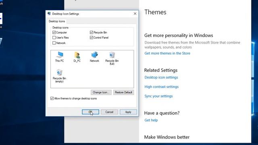This screenshot has width=258, height=145.
Task: Open the Desktop icon settings link
Action: click(161, 77)
